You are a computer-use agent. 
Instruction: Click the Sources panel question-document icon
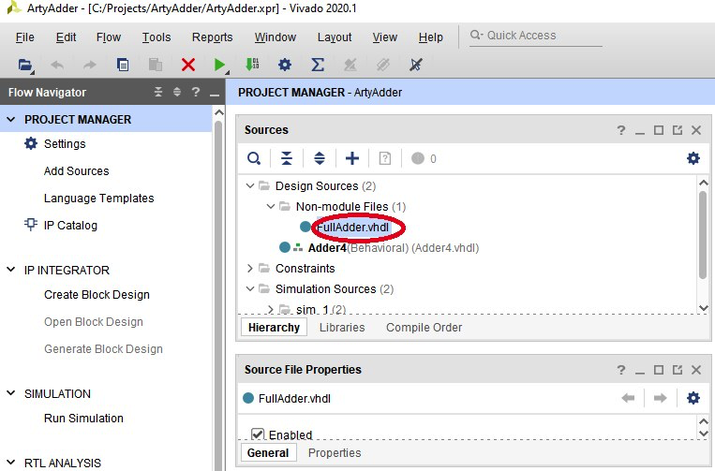pyautogui.click(x=385, y=158)
